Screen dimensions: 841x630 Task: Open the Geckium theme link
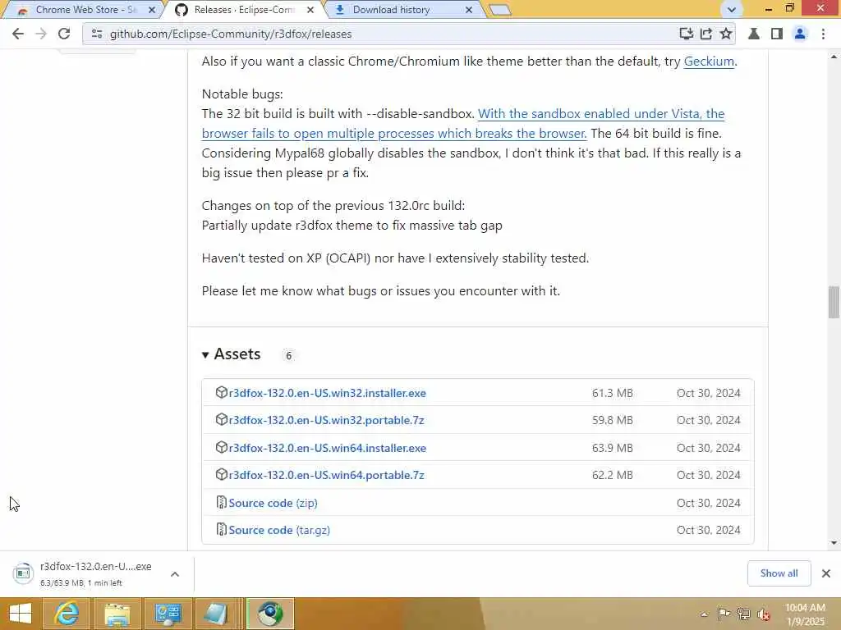pyautogui.click(x=709, y=61)
